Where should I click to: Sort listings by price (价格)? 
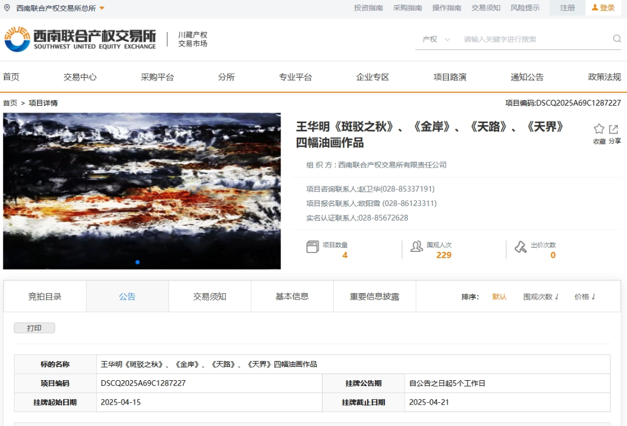(585, 297)
